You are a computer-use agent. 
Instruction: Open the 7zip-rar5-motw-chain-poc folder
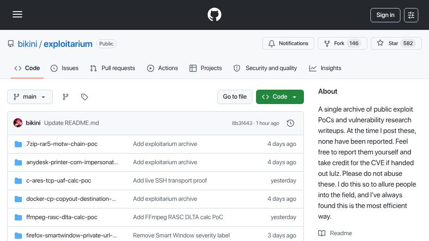coord(62,144)
